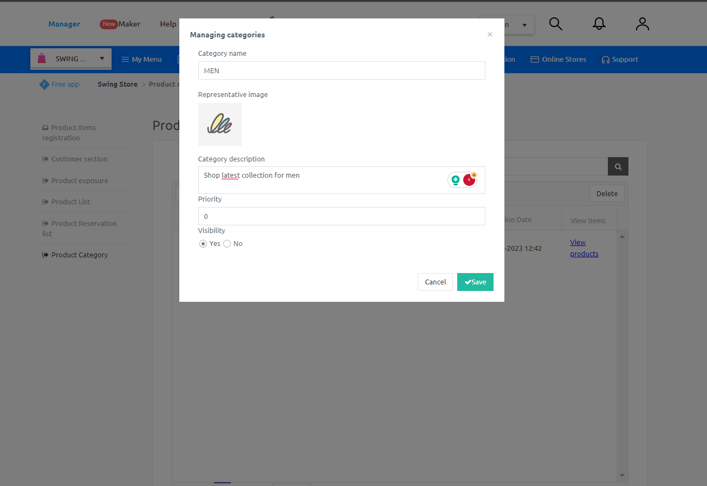Open the Help menu
The width and height of the screenshot is (707, 486).
click(x=168, y=24)
